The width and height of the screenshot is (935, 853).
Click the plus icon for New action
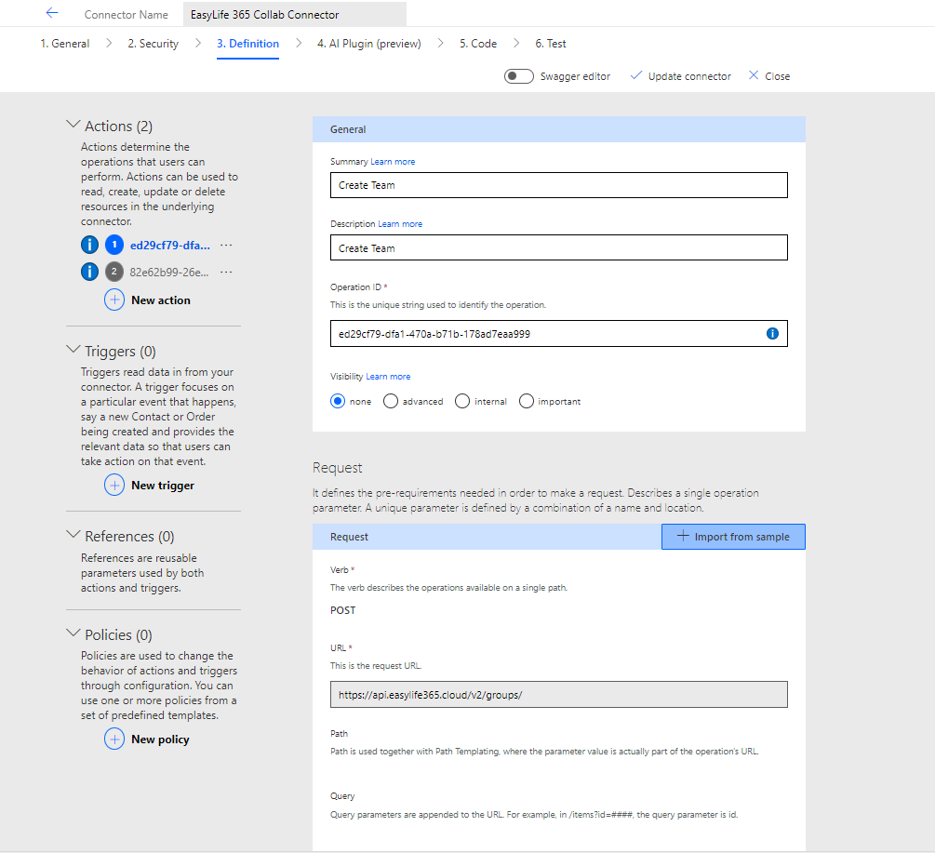tap(114, 300)
